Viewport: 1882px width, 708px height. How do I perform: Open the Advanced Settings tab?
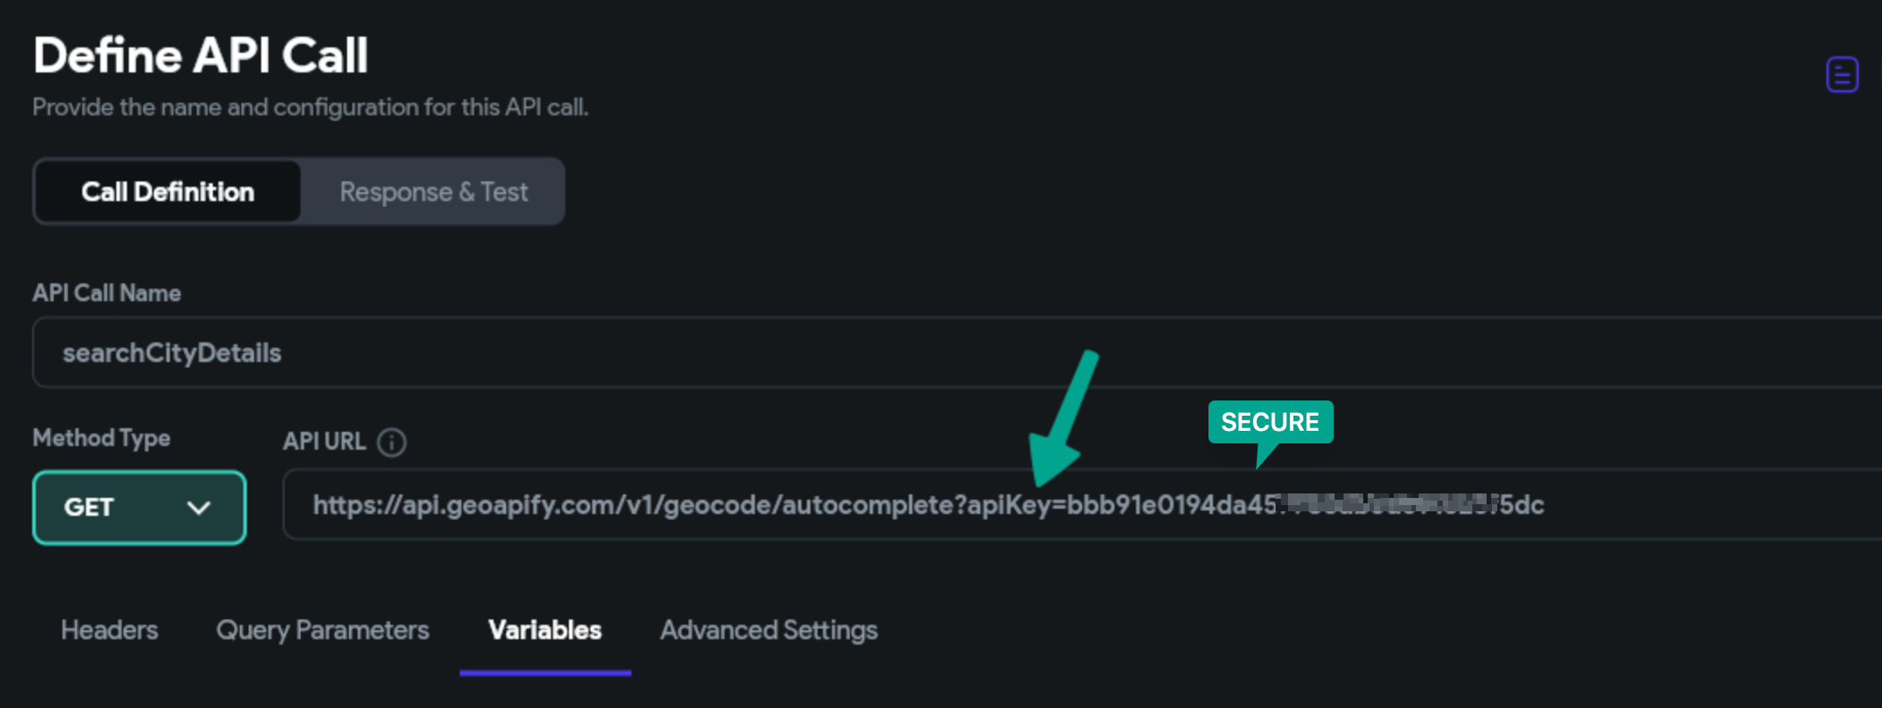(x=769, y=630)
